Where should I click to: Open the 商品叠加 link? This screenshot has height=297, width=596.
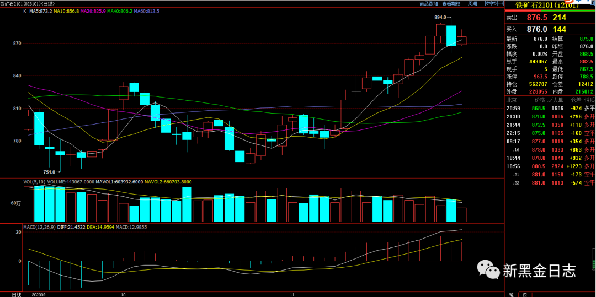click(428, 4)
